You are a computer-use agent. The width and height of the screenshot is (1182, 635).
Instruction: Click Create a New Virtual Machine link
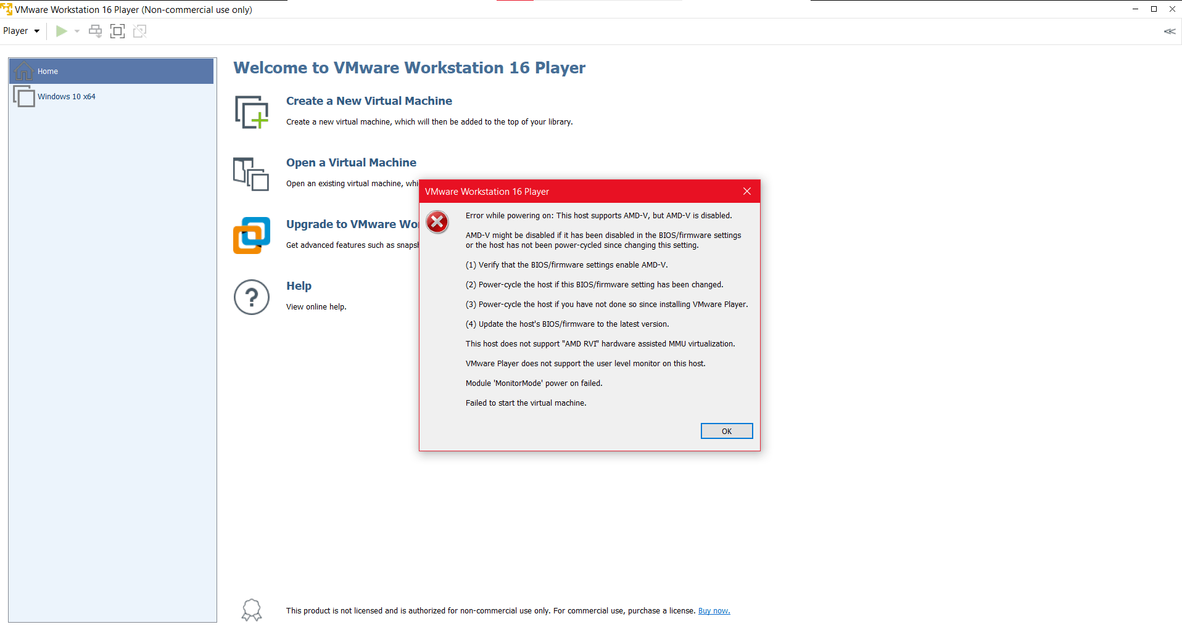coord(369,101)
